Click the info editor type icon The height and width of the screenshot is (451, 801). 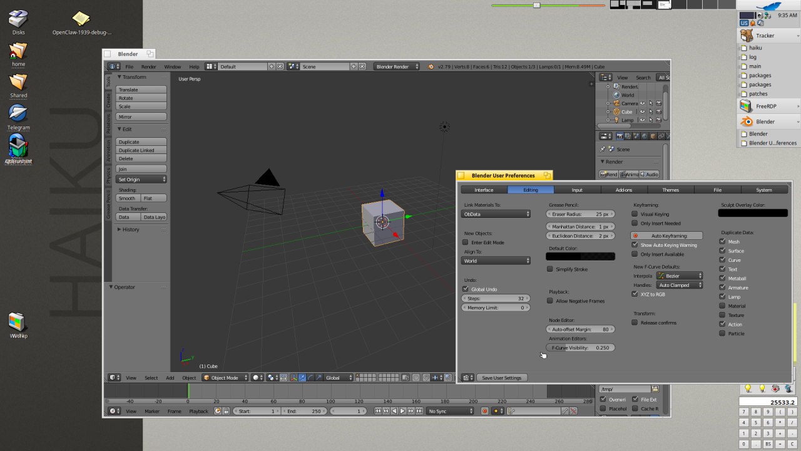tap(114, 66)
